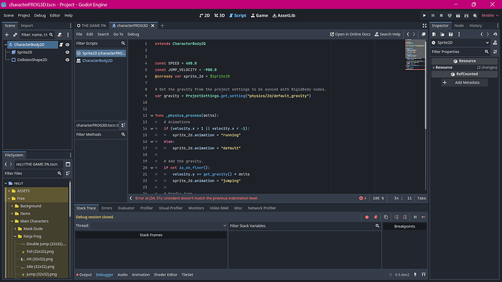This screenshot has width=502, height=282.
Task: Open the Project menu
Action: click(24, 15)
